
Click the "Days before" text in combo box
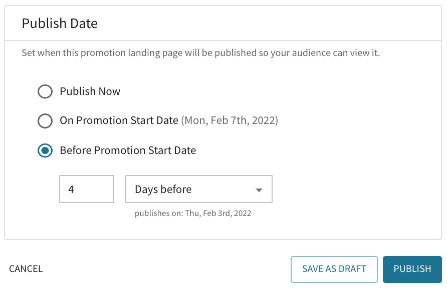pyautogui.click(x=163, y=189)
